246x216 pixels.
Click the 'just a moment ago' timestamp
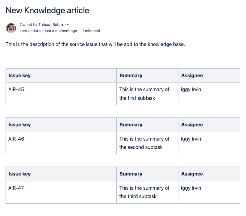tap(61, 31)
